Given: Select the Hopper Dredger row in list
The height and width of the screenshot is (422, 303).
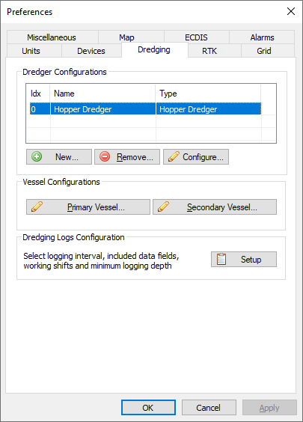Looking at the screenshot, I should 145,109.
